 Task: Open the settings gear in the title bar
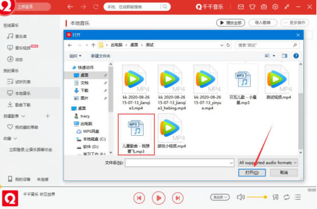click(x=275, y=7)
